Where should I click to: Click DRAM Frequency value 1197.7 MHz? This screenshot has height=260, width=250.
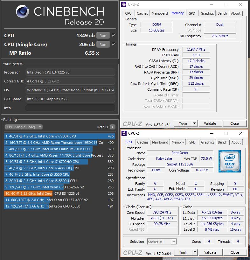click(196, 49)
